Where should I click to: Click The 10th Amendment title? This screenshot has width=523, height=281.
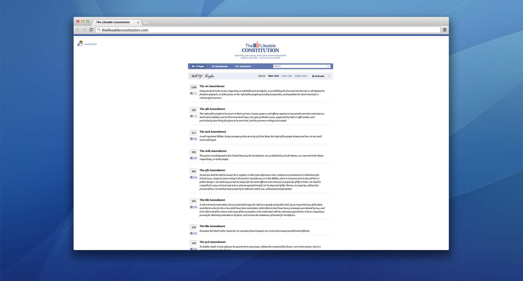(x=213, y=151)
